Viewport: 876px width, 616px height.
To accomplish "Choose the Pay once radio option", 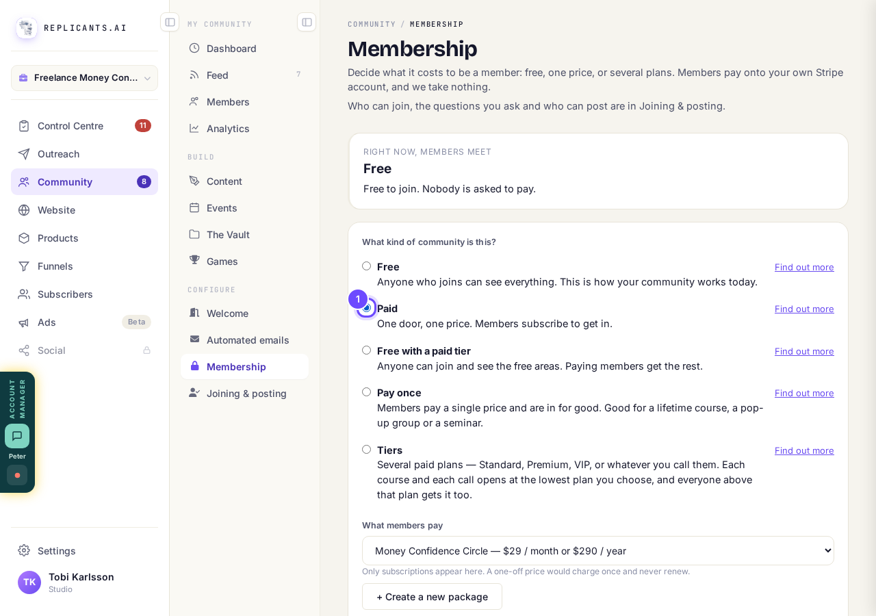I will click(x=367, y=392).
